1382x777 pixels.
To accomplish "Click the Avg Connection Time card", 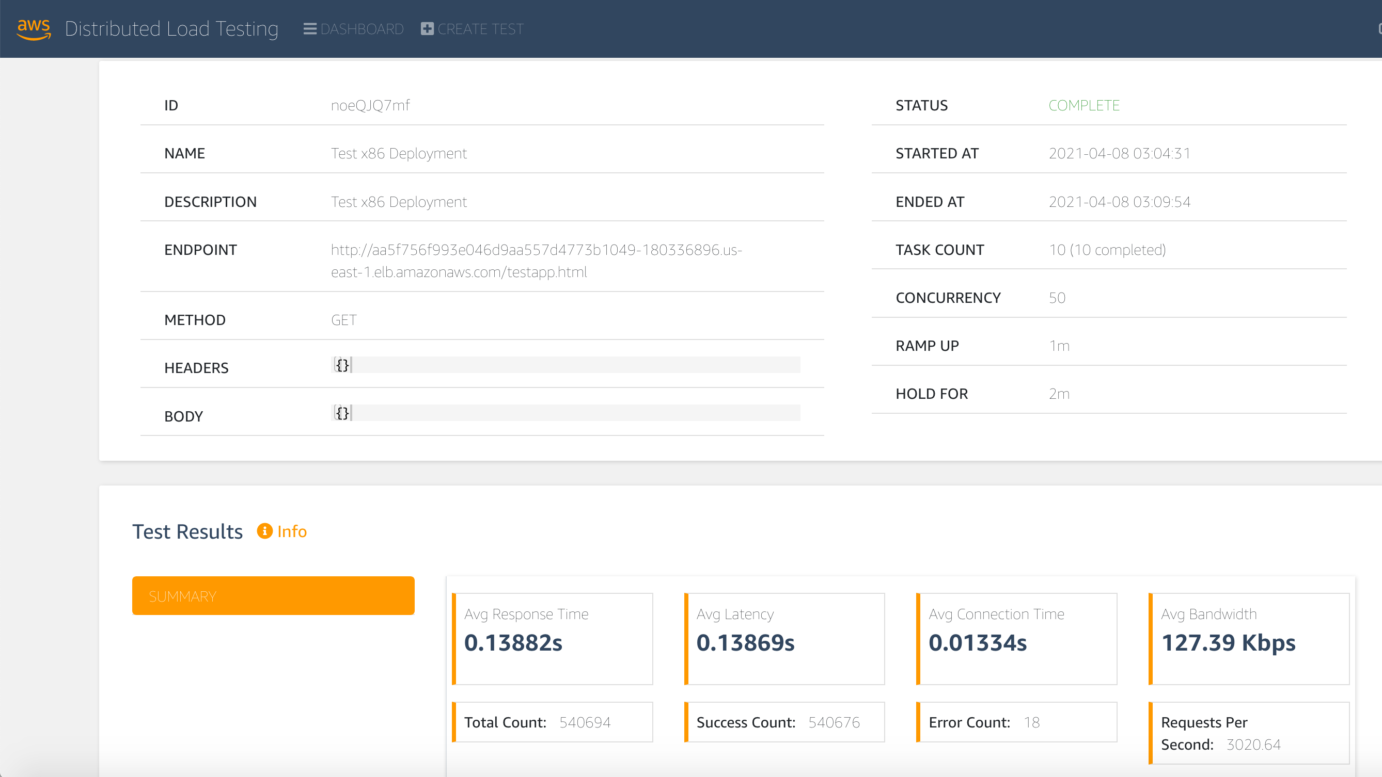I will point(1017,638).
